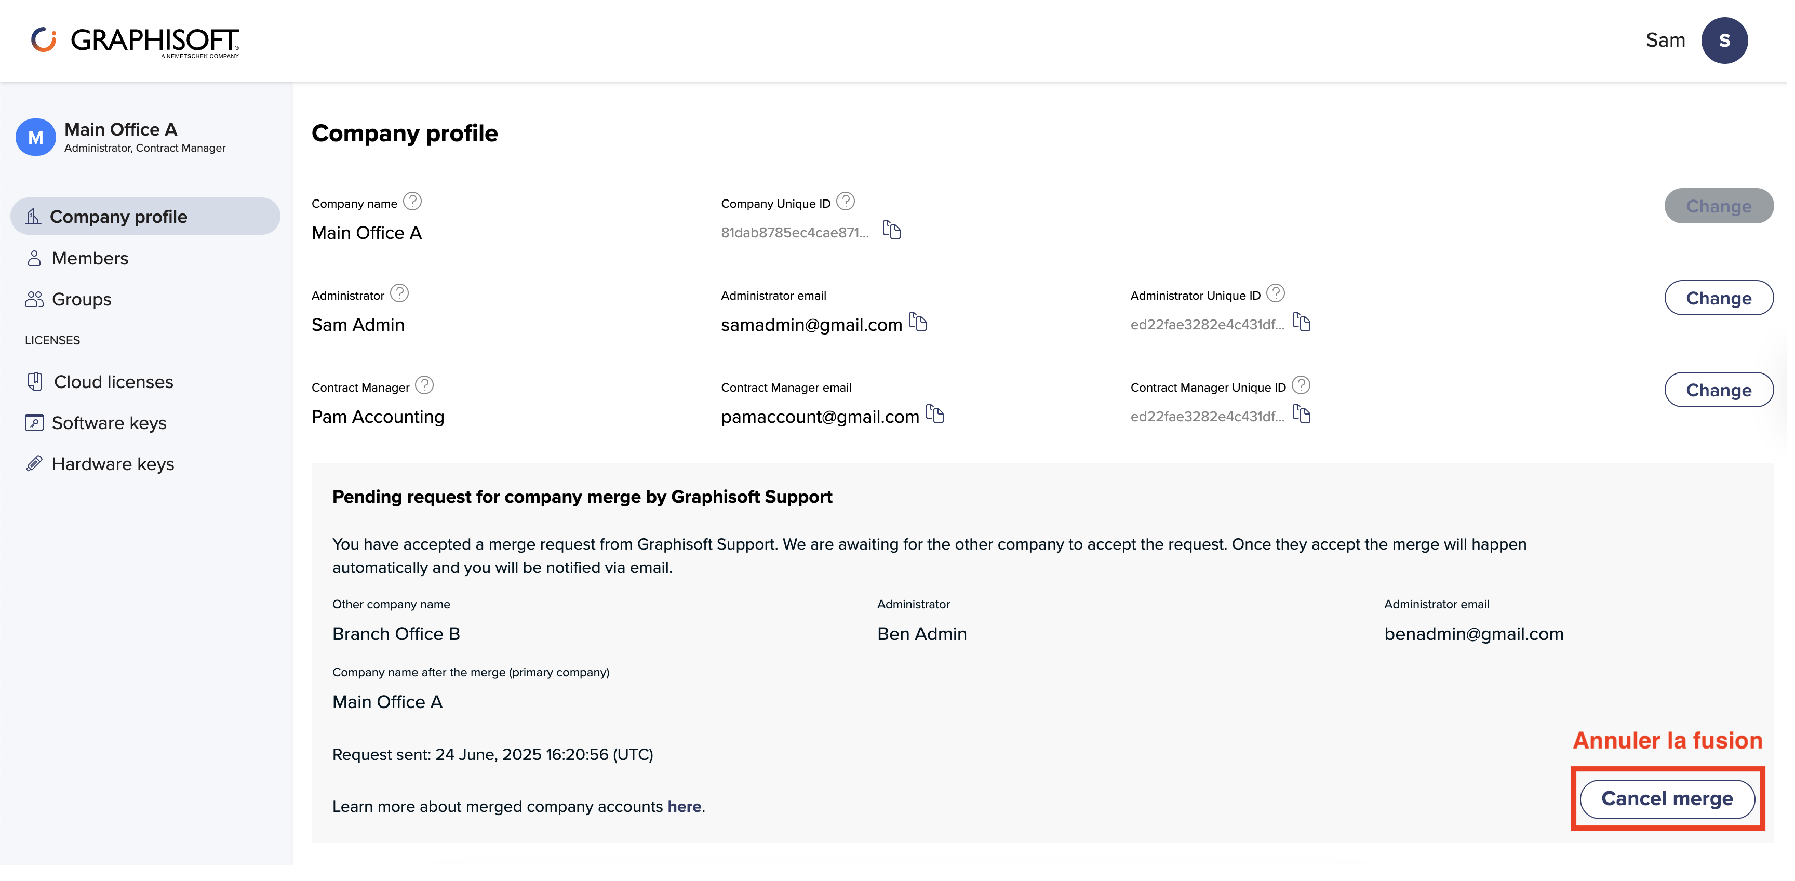Show help for Company Unique ID
Image resolution: width=1795 pixels, height=881 pixels.
click(x=845, y=202)
